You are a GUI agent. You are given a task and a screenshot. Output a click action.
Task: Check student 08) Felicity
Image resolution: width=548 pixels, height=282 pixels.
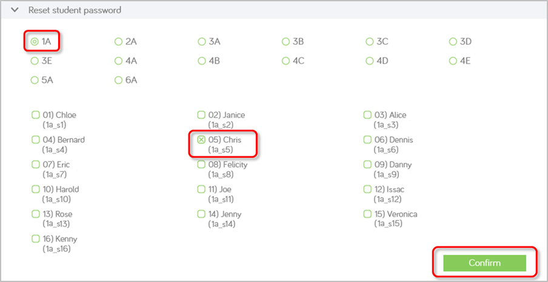[x=202, y=165]
